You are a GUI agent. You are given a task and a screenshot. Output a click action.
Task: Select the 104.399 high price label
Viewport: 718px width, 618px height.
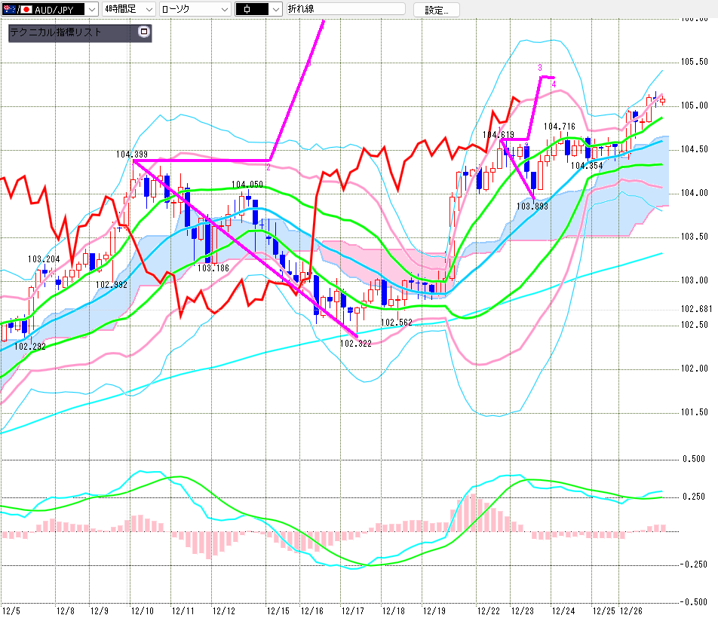tap(131, 154)
